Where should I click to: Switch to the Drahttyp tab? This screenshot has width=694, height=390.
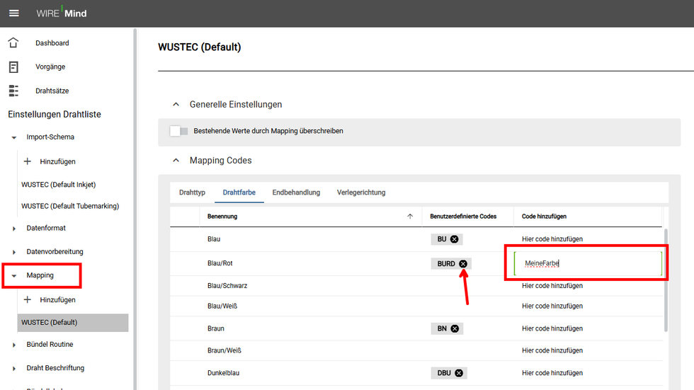(192, 193)
